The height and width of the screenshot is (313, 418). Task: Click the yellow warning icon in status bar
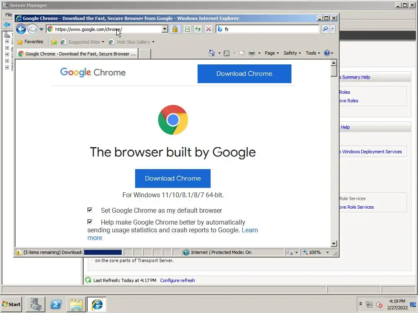(x=18, y=252)
